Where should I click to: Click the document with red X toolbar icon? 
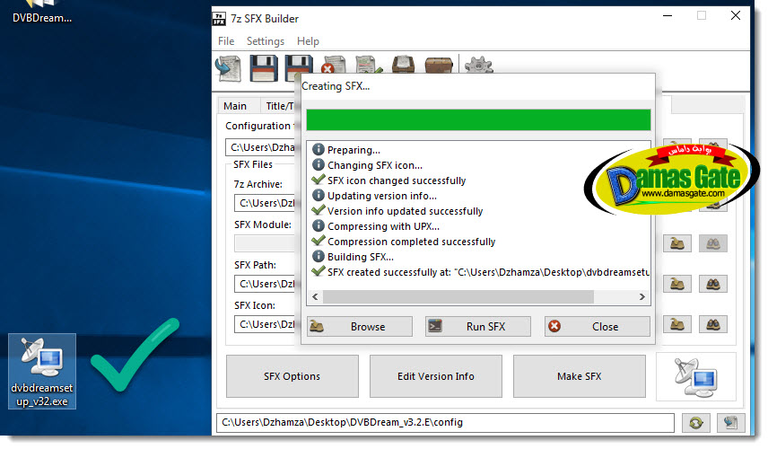334,65
